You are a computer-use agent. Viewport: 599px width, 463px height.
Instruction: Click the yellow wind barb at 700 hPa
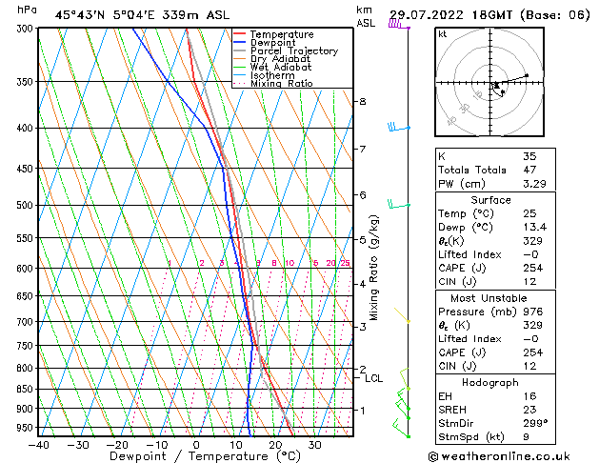click(x=402, y=314)
